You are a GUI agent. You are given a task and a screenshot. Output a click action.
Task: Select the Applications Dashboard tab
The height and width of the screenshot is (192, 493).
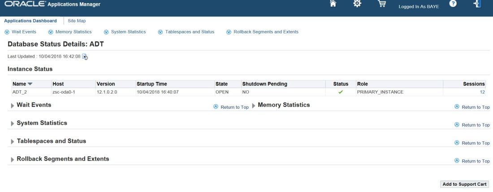point(31,21)
